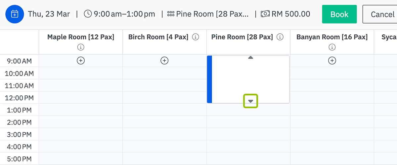Screen dimensions: 397x165
Task: Open Maple Room info icon
Action: tap(81, 48)
